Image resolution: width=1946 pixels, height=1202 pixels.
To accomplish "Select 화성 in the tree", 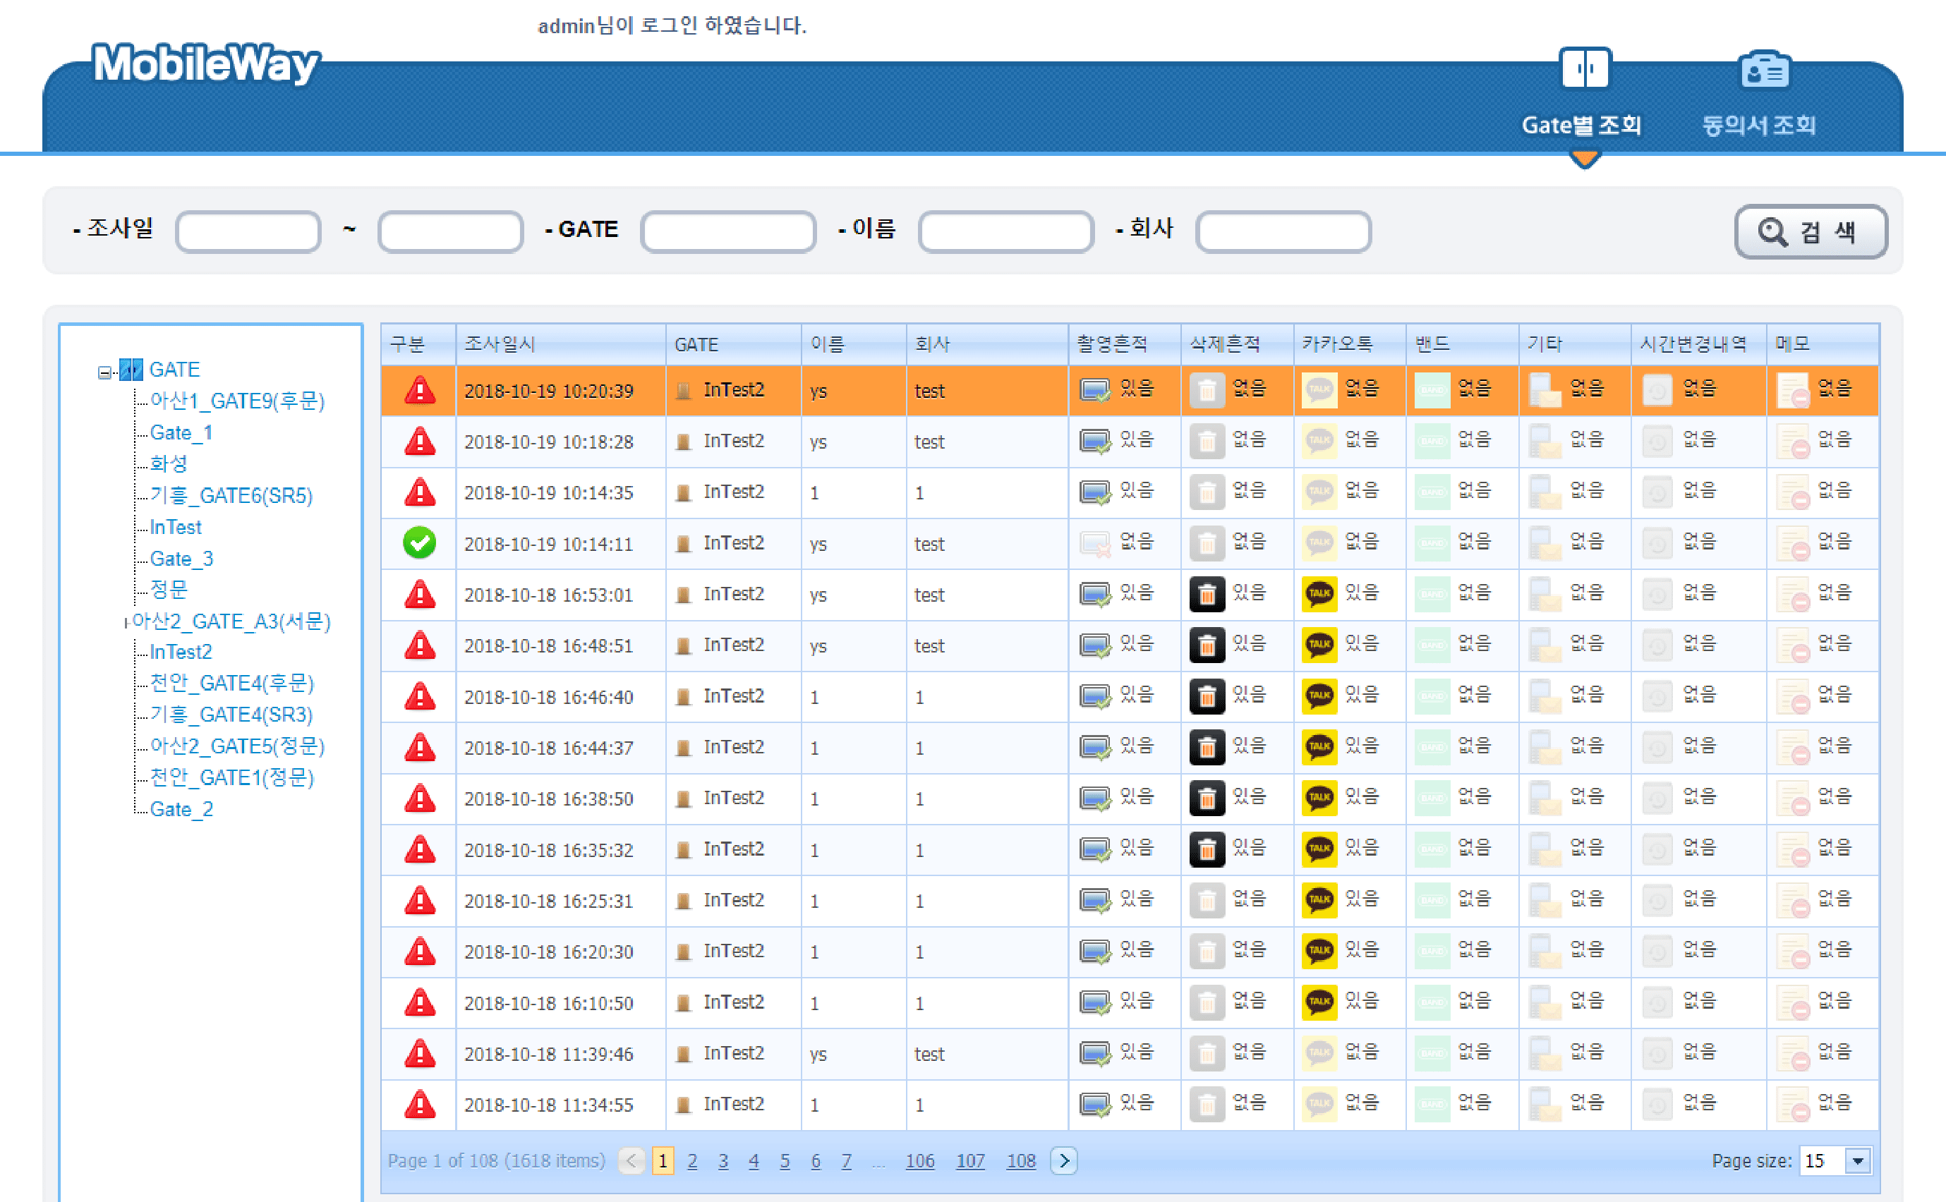I will click(169, 463).
